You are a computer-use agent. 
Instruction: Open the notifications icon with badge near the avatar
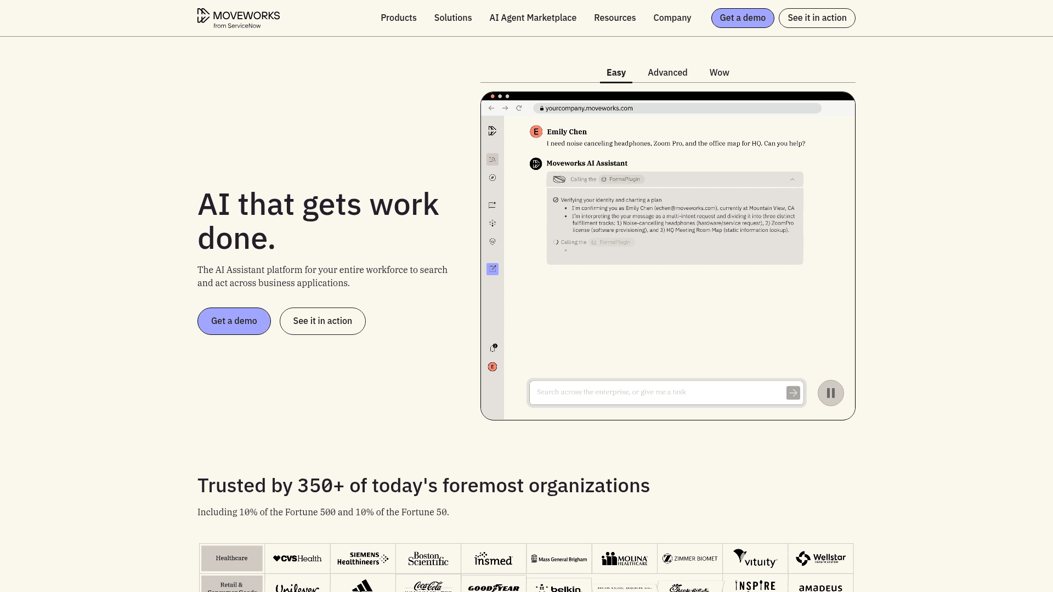pos(492,348)
